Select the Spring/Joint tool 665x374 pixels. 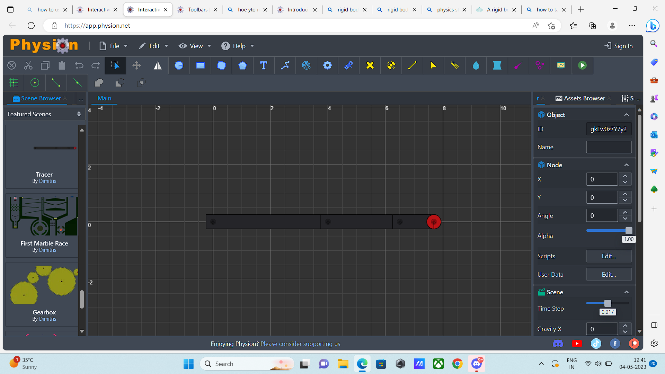point(454,65)
